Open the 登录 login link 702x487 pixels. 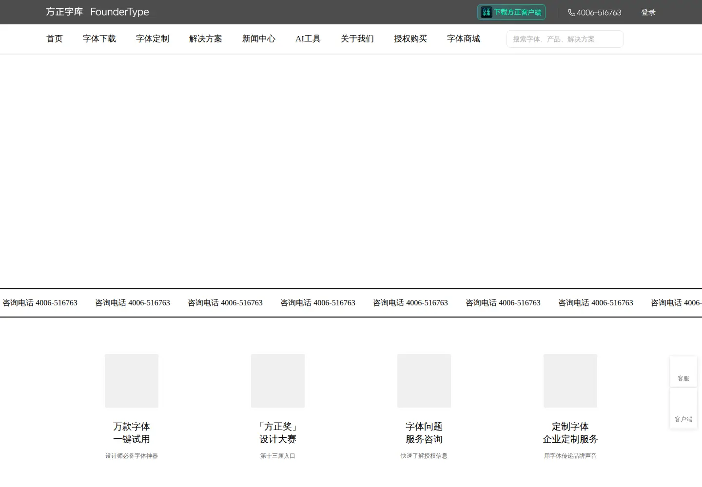(x=648, y=12)
